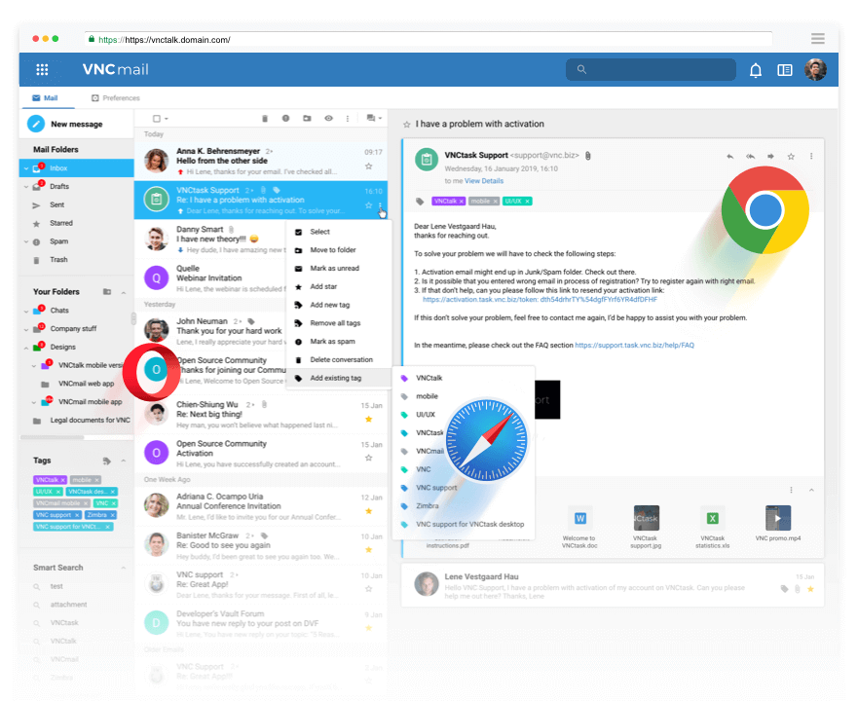
Task: Delete selected mail with trash toolbar icon
Action: click(265, 118)
